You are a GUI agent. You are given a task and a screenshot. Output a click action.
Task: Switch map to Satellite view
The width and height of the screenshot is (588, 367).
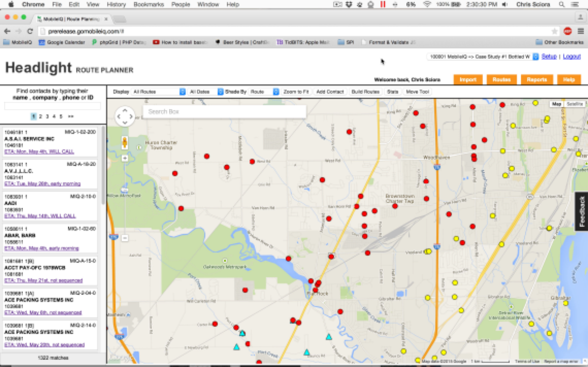[x=574, y=104]
